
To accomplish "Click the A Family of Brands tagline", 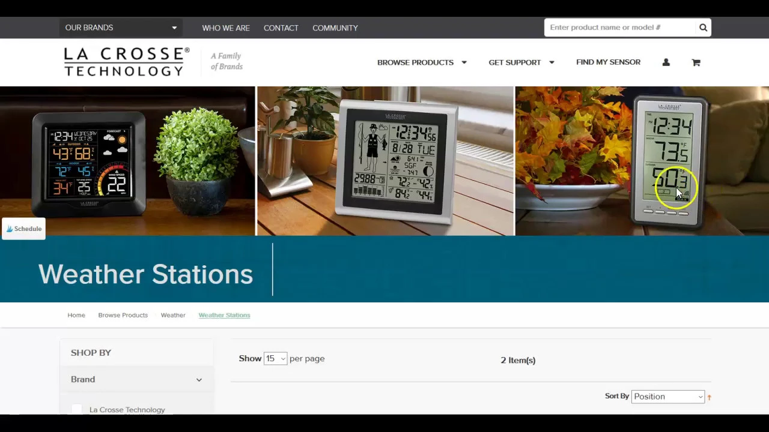I will click(x=226, y=61).
